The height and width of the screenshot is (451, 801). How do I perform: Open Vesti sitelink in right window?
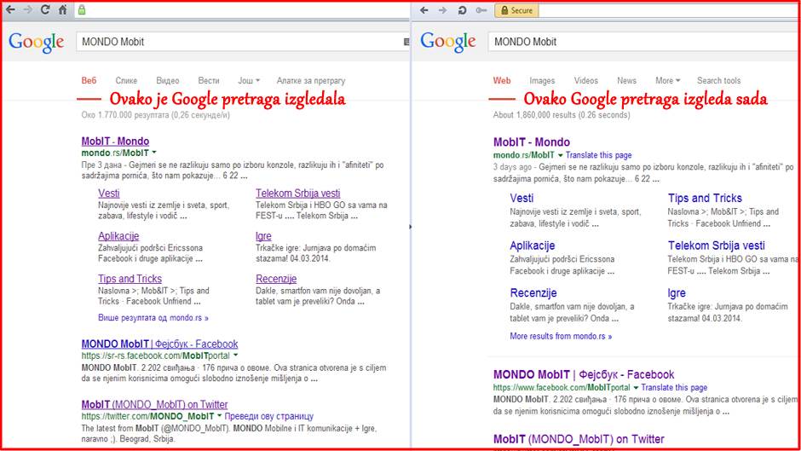pyautogui.click(x=522, y=198)
